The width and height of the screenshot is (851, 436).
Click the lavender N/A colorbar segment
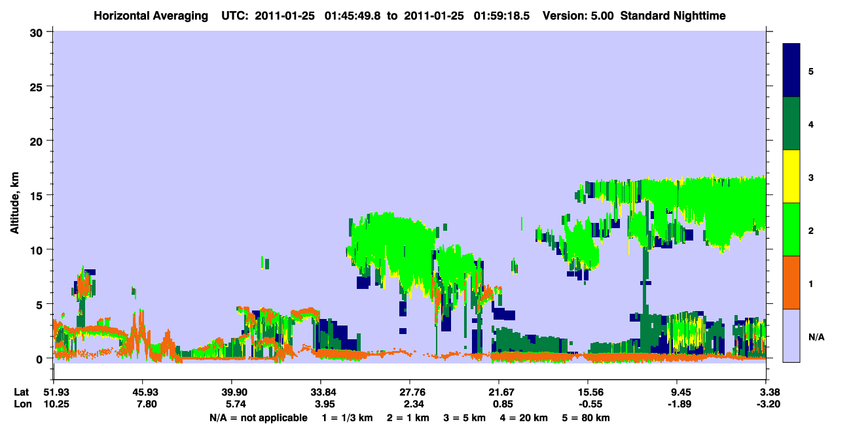[791, 335]
